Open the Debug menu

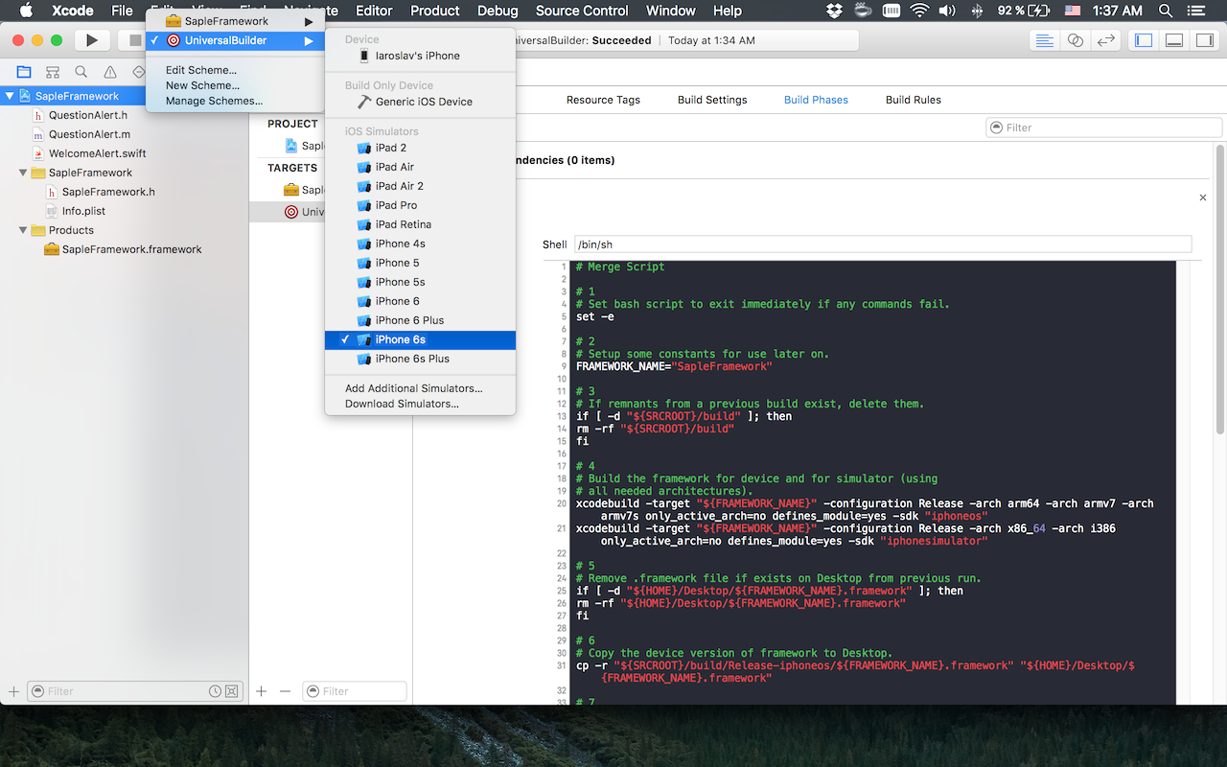tap(498, 11)
